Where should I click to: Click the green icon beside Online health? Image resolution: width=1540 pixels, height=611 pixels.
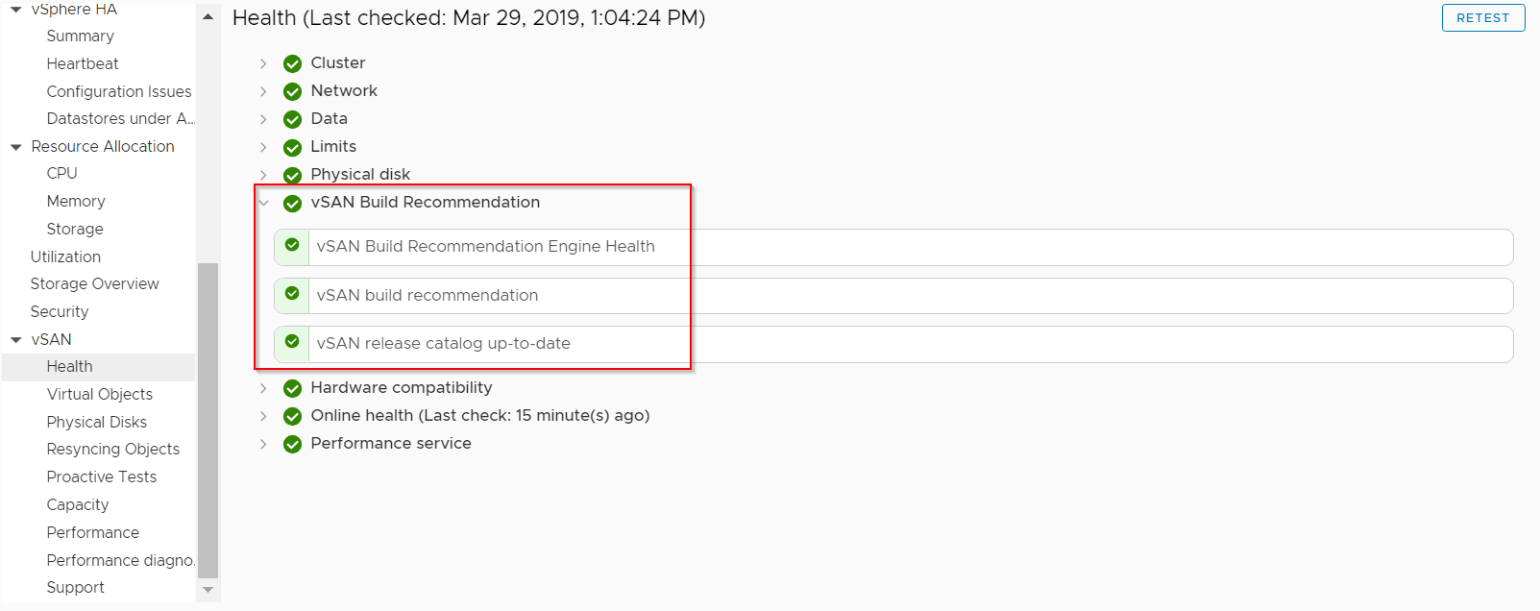point(293,416)
